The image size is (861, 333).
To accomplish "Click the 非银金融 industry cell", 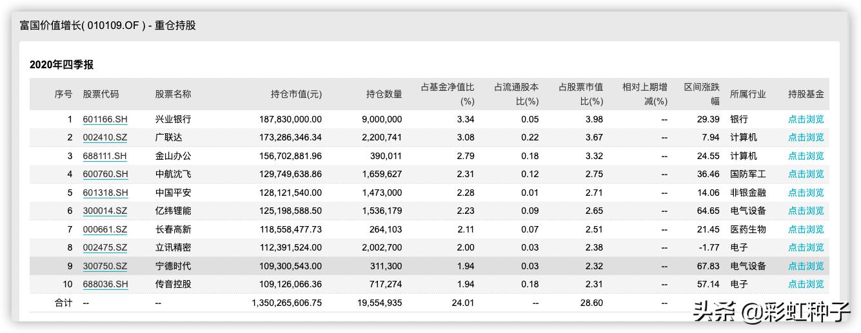I will (748, 193).
